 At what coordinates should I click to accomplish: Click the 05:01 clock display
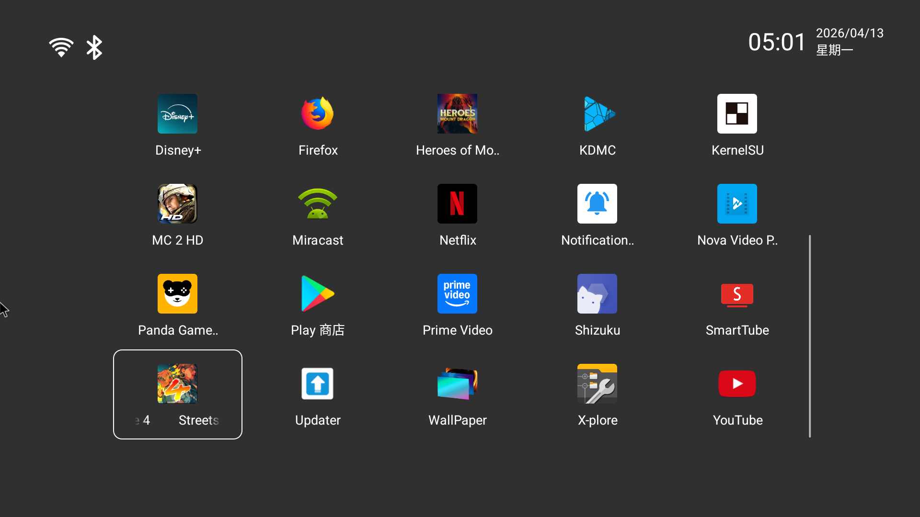click(x=777, y=42)
